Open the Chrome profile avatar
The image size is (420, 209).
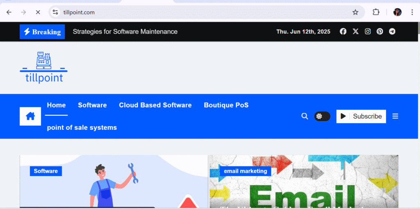click(397, 12)
